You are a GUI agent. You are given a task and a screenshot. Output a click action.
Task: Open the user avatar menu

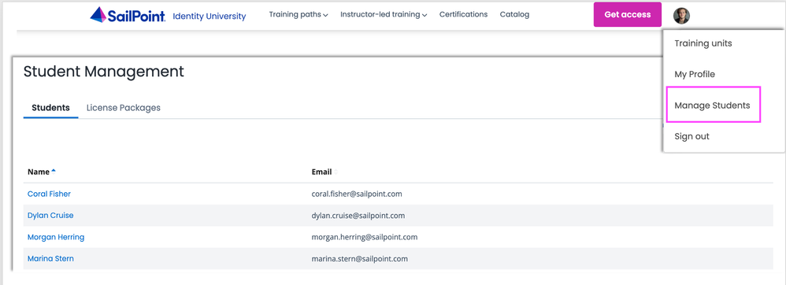pyautogui.click(x=682, y=16)
